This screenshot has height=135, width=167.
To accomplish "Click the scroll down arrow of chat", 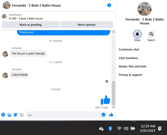I will (x=114, y=107).
